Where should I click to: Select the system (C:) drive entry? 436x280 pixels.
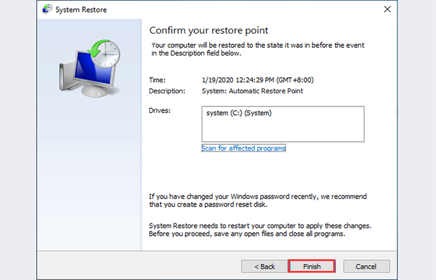[239, 114]
